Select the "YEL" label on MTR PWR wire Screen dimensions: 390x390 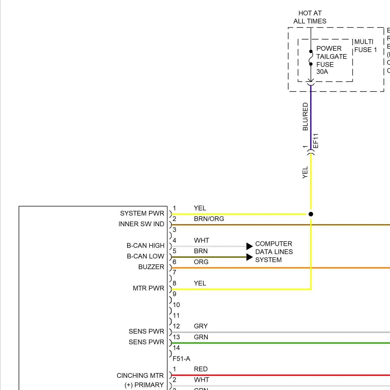pyautogui.click(x=200, y=283)
